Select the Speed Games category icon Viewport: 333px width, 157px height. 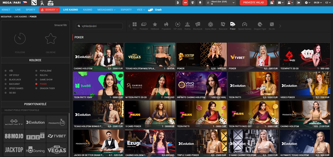(245, 26)
